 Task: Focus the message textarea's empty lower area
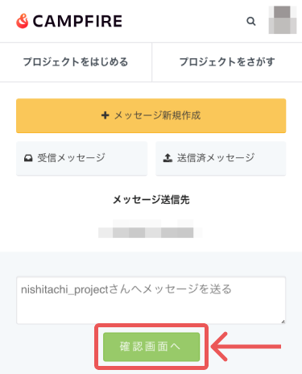(151, 310)
